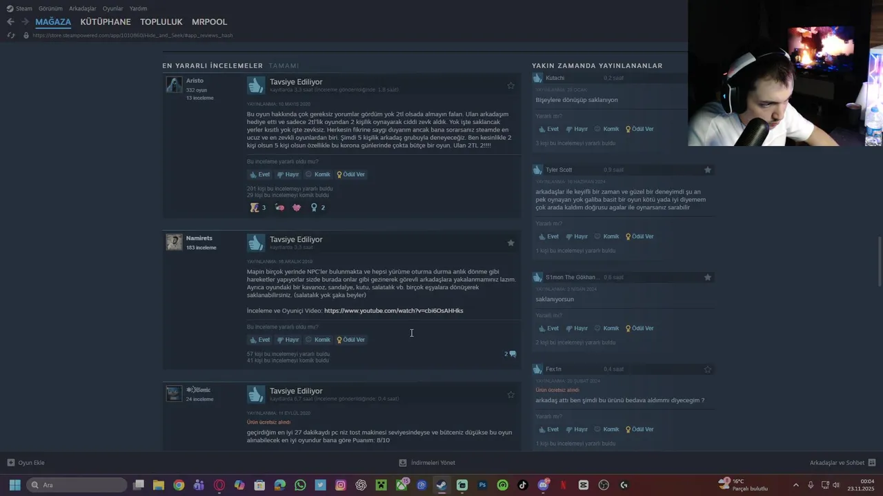Screen dimensions: 883x496
Task: Open the Arkadaşlar menu
Action: point(83,8)
